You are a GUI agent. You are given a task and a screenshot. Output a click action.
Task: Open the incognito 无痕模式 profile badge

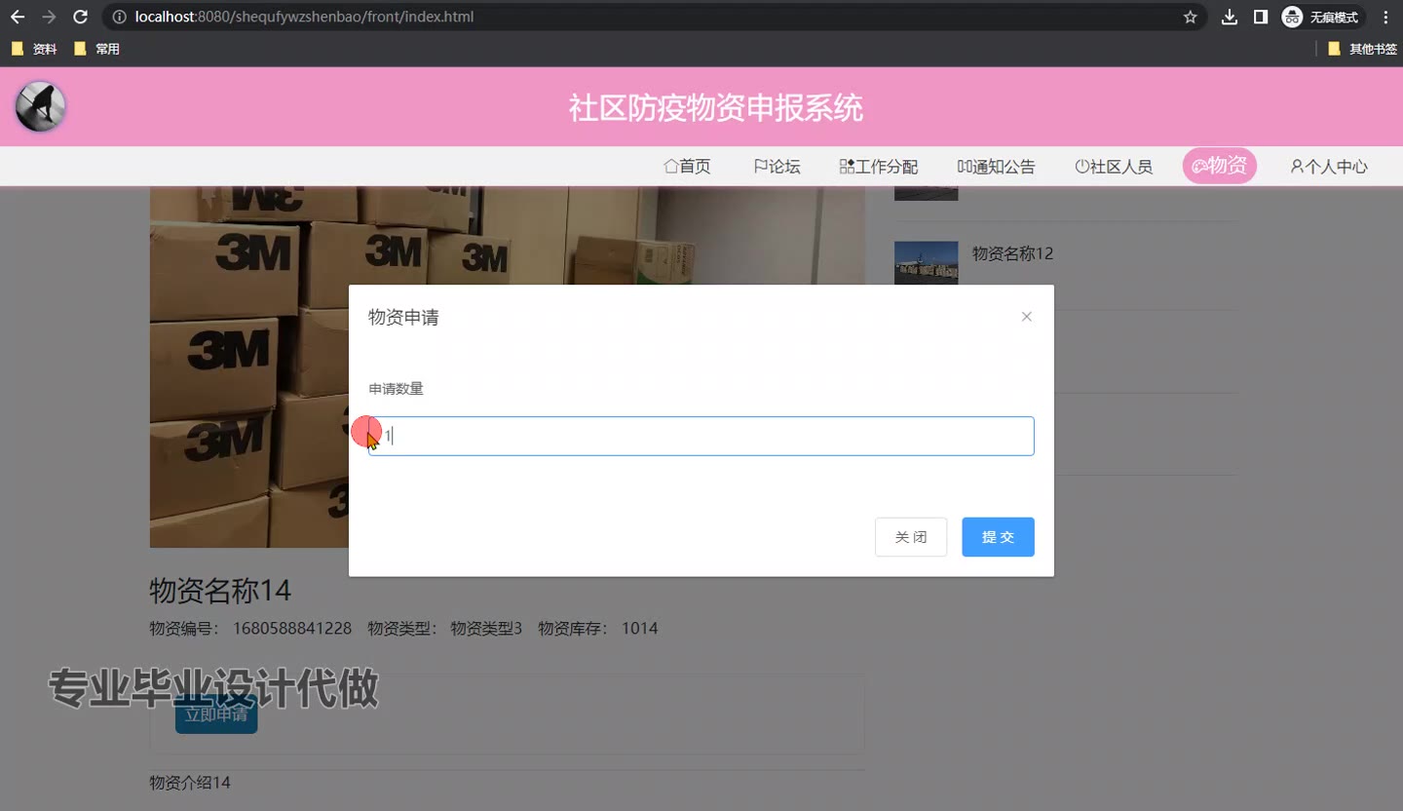(x=1322, y=17)
